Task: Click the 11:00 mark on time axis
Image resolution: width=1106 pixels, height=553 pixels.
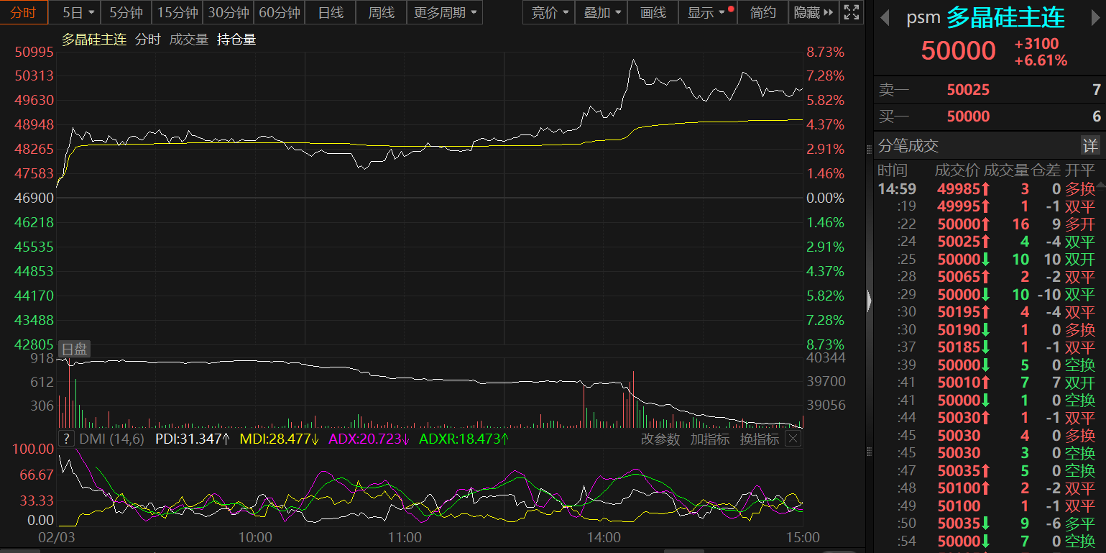Action: (x=405, y=538)
